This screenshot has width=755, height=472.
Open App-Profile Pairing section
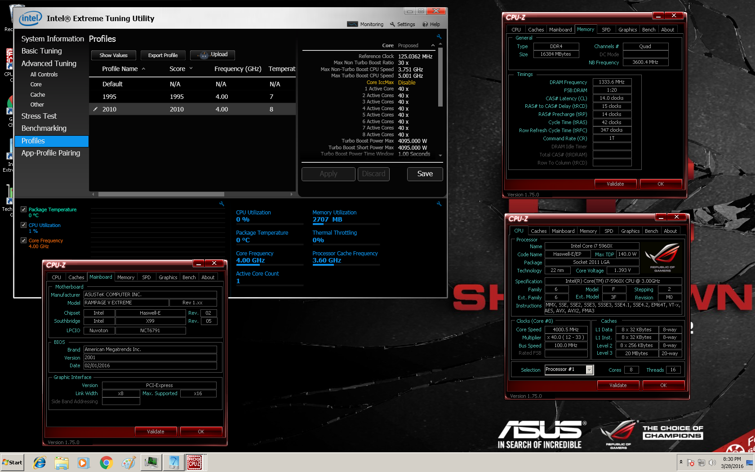pyautogui.click(x=51, y=153)
